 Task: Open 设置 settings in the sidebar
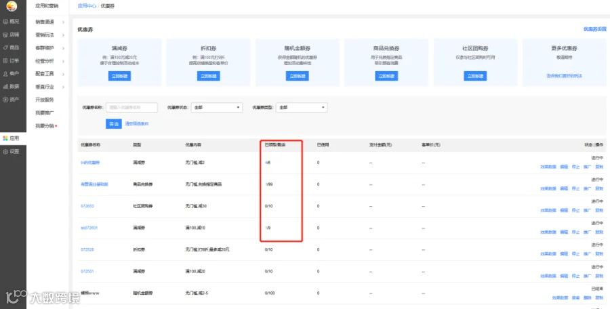[x=12, y=151]
